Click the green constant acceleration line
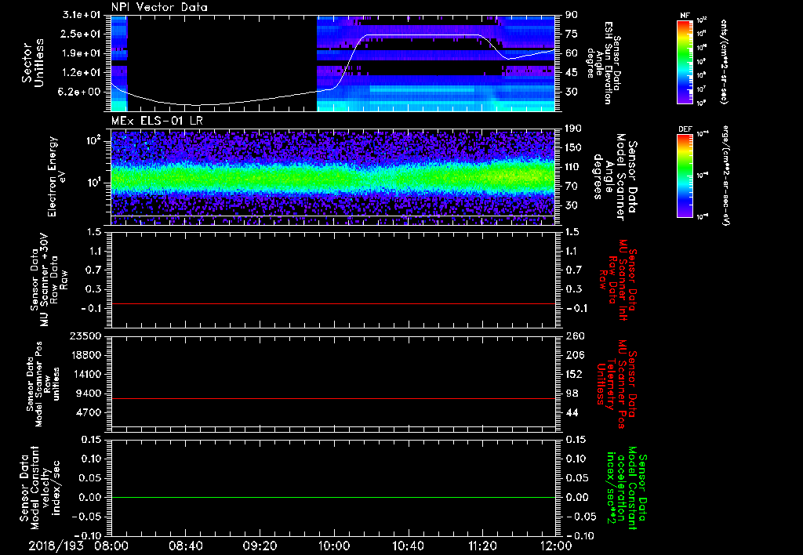This screenshot has width=803, height=555. coord(333,497)
